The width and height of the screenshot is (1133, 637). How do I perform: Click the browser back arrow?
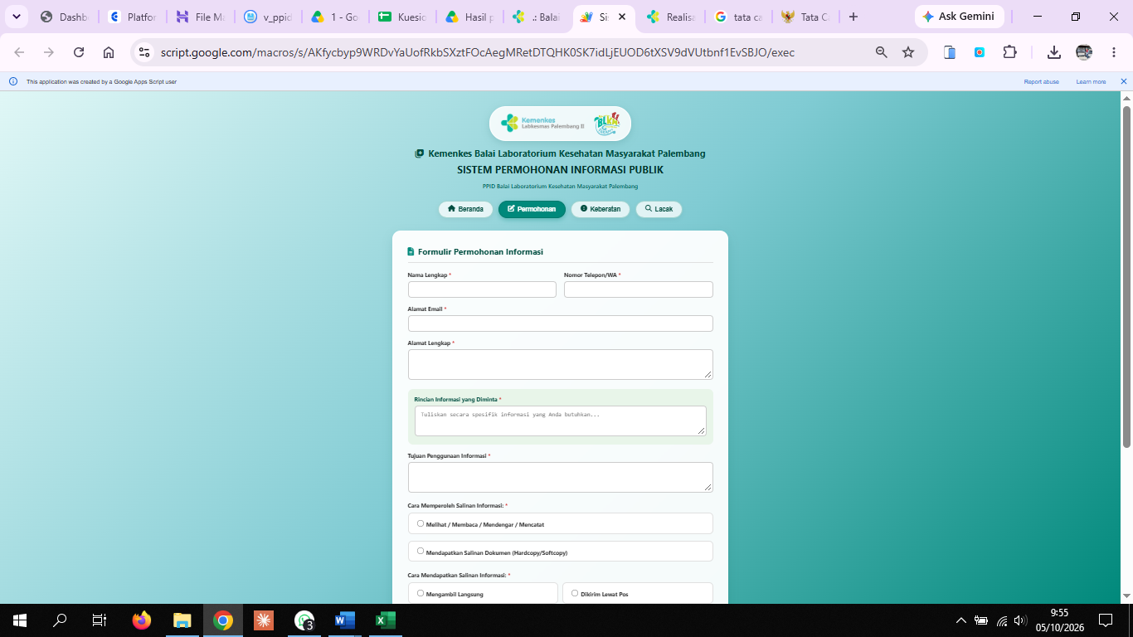coord(19,52)
